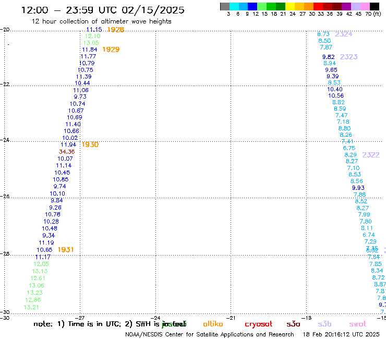Select the 11.40 wave height reading
Screen dimensions: 386x339
pyautogui.click(x=73, y=124)
